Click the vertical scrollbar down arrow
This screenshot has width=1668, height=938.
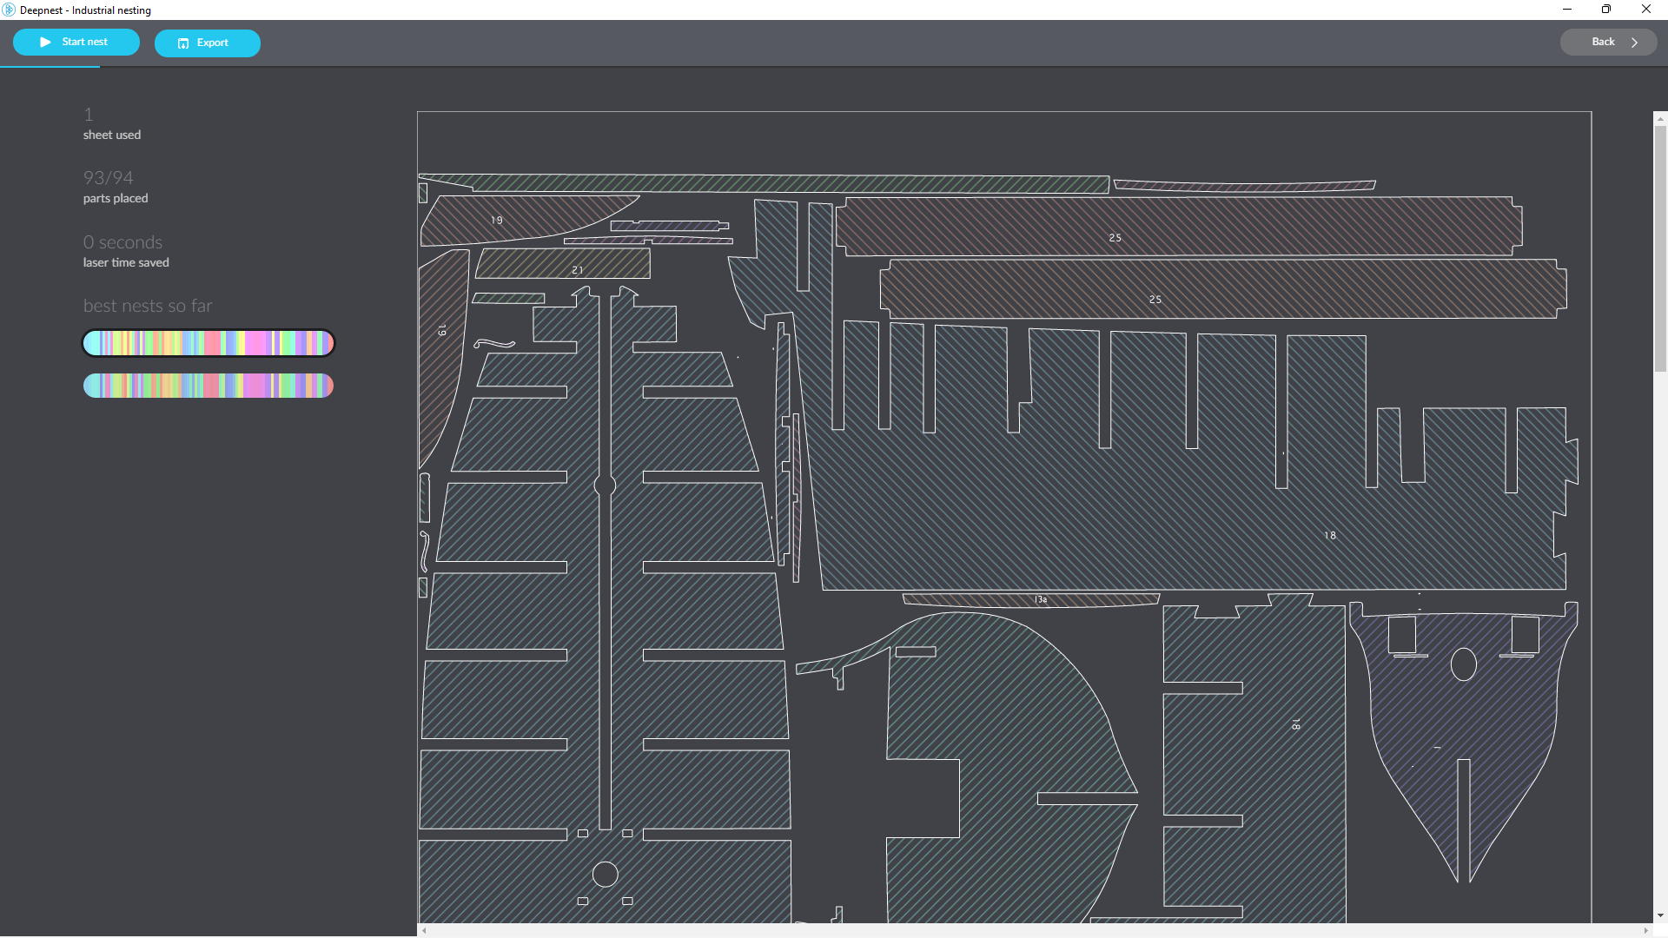[1660, 915]
